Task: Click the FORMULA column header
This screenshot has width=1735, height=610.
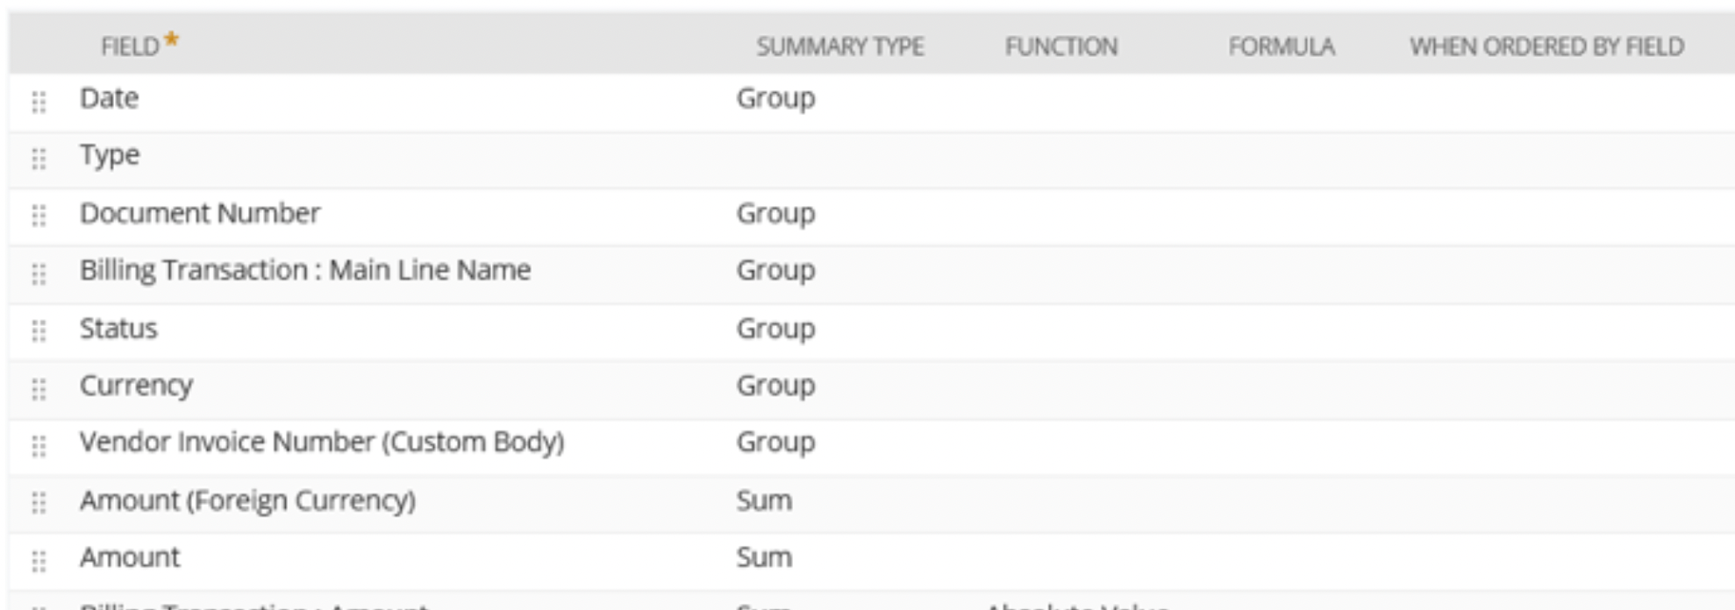Action: 1282,46
